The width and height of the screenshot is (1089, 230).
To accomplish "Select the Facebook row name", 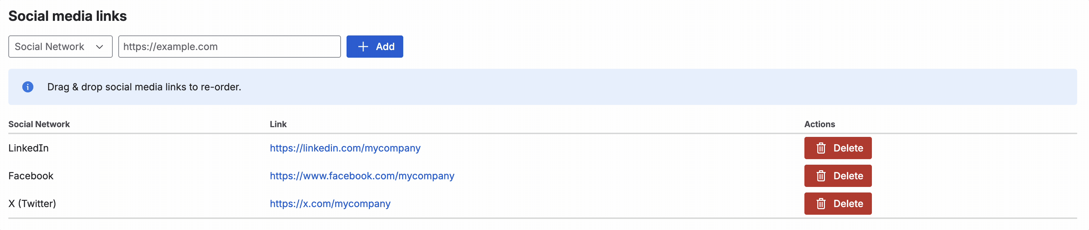I will pos(31,176).
